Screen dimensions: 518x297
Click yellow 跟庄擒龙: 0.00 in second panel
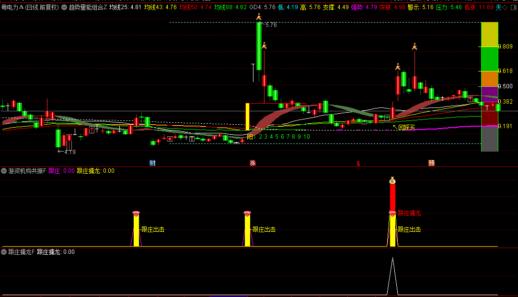tap(95, 171)
